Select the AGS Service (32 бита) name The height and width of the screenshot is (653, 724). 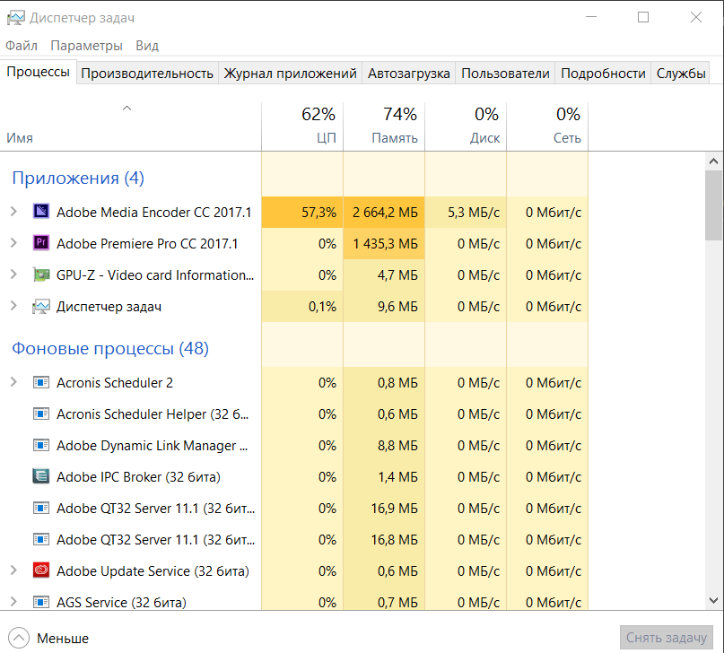tap(121, 602)
